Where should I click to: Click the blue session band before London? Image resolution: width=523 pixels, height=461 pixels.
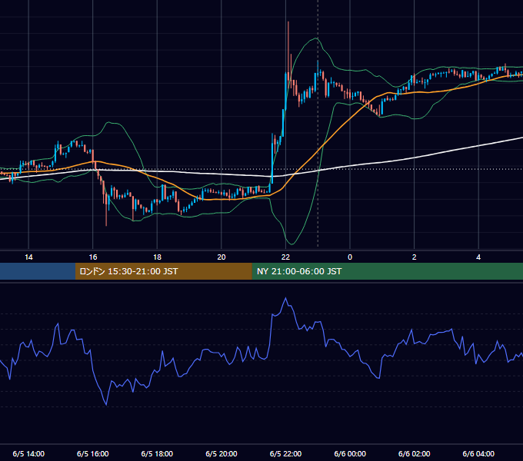(x=38, y=271)
